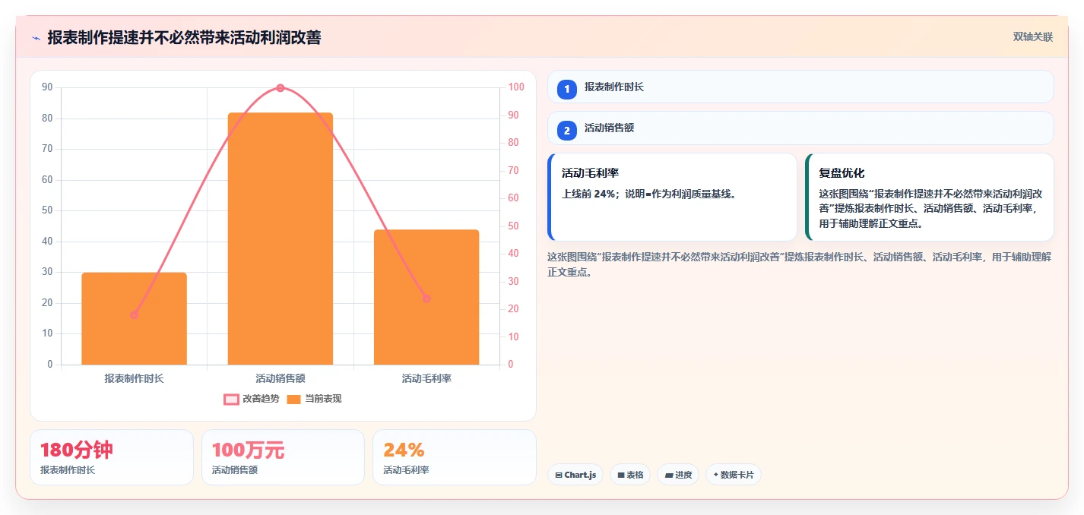Select the 100万元 stat card
The width and height of the screenshot is (1084, 515).
[283, 457]
